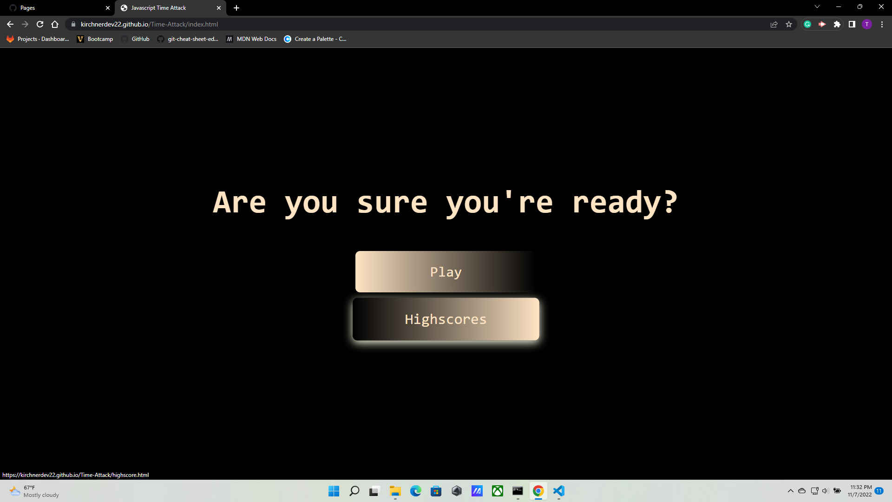Expand the tab search dropdown
This screenshot has height=502, width=892.
817,7
